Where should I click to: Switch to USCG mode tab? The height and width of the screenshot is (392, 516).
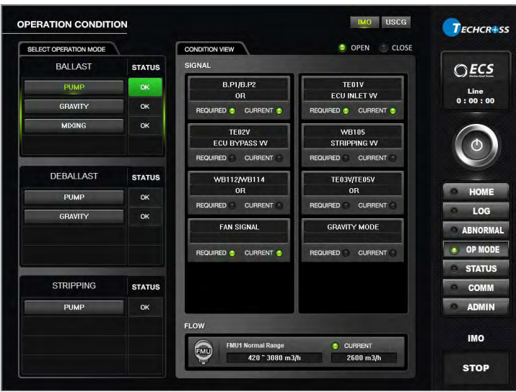coord(396,22)
